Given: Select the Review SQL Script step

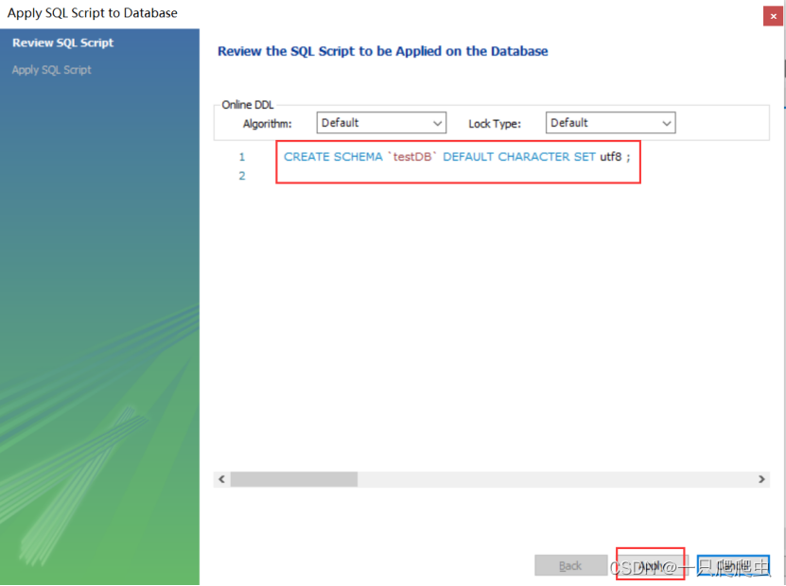Looking at the screenshot, I should [x=62, y=43].
